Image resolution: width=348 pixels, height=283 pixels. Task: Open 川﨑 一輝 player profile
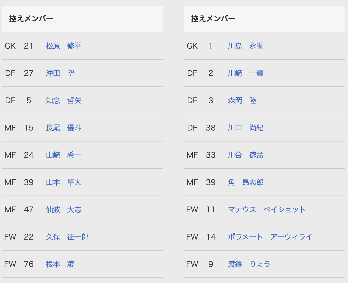click(245, 73)
